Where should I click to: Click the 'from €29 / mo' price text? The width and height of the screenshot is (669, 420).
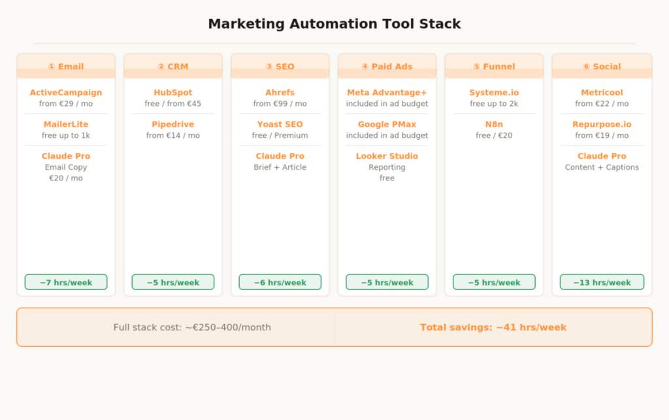tap(66, 104)
